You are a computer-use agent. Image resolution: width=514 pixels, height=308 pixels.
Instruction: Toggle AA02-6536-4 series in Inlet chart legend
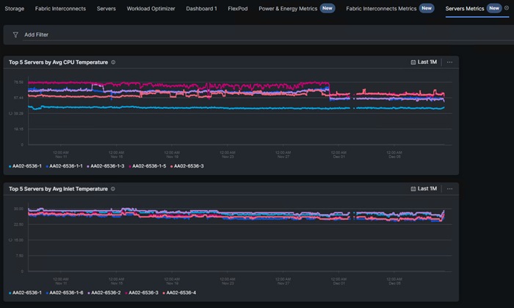coord(179,293)
